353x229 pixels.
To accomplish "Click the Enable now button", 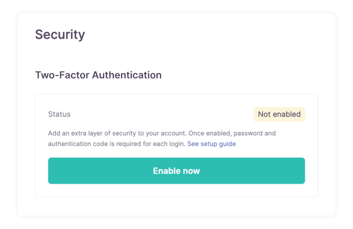I will click(x=176, y=171).
